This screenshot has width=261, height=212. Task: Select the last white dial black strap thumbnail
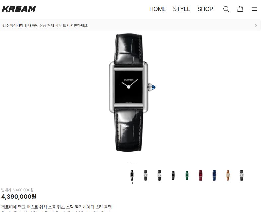point(241,175)
